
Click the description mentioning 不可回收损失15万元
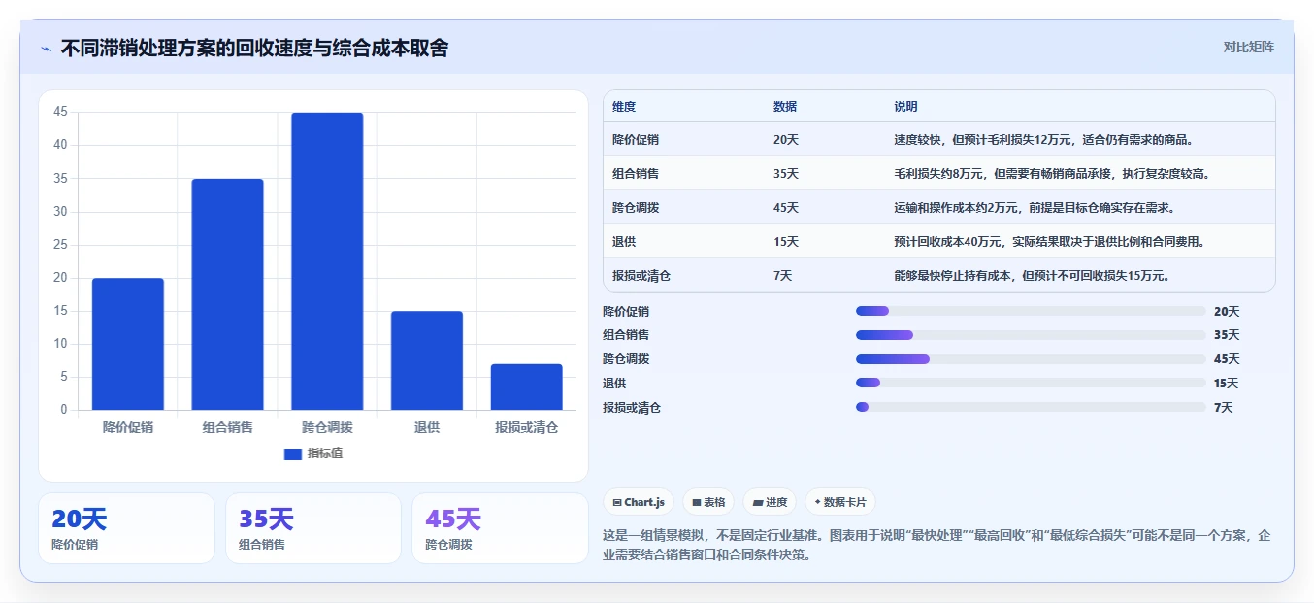tap(1032, 276)
